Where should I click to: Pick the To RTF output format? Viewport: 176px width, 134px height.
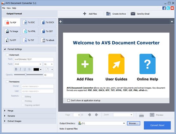11,40
